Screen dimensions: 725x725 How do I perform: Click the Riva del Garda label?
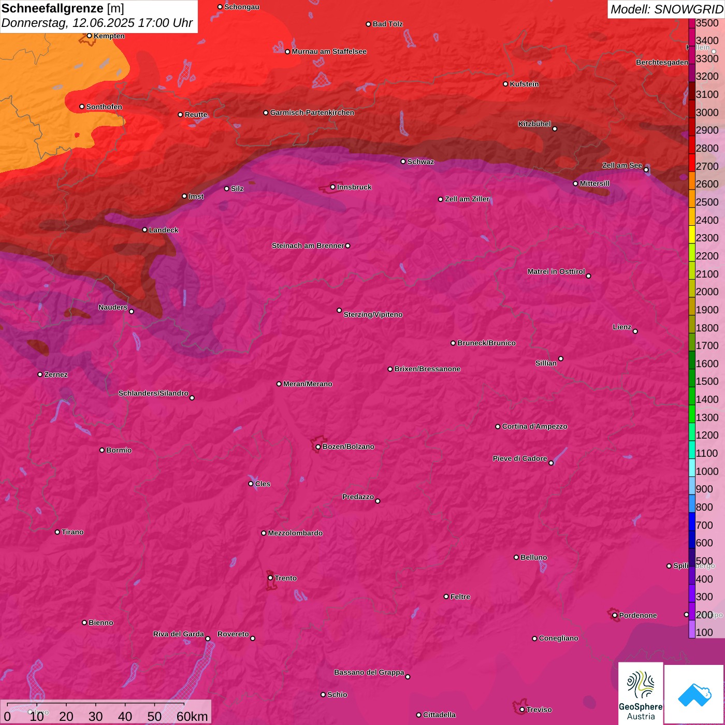[x=179, y=634]
